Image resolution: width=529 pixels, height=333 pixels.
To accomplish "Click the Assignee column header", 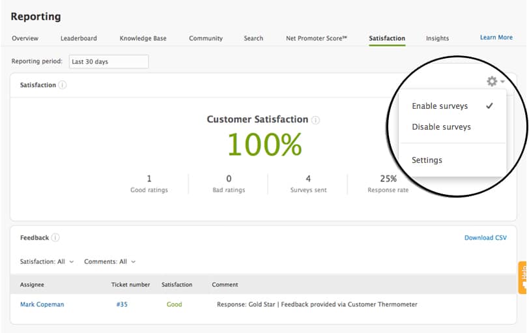I will [32, 284].
